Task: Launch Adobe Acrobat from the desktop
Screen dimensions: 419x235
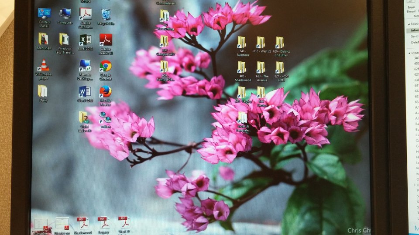Action: (x=86, y=14)
